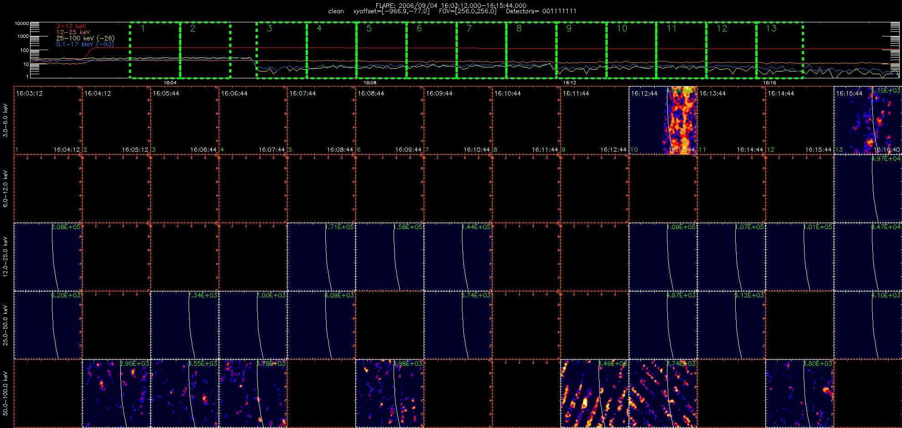Click the '3.0-6.0 keV' row label

pyautogui.click(x=5, y=120)
